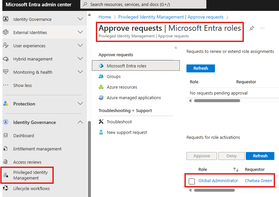Sort the role activations by Role column

click(236, 170)
